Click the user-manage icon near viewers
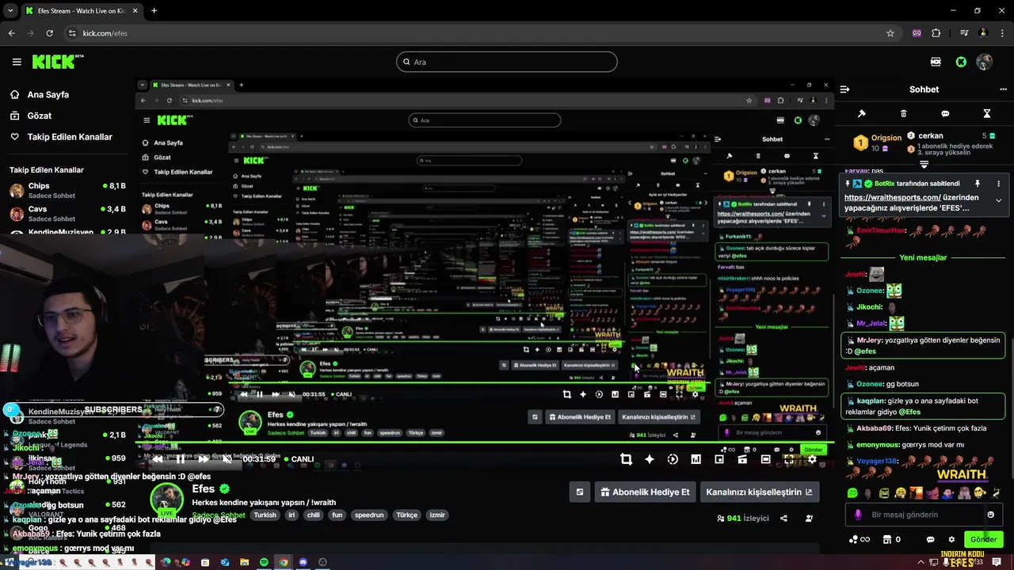The image size is (1014, 570). (809, 519)
